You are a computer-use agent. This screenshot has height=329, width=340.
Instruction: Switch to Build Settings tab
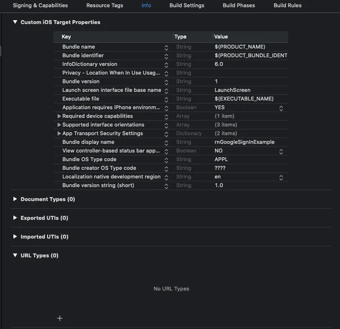tap(187, 5)
